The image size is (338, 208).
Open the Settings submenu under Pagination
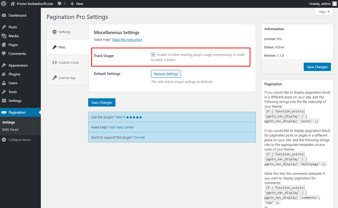8,122
